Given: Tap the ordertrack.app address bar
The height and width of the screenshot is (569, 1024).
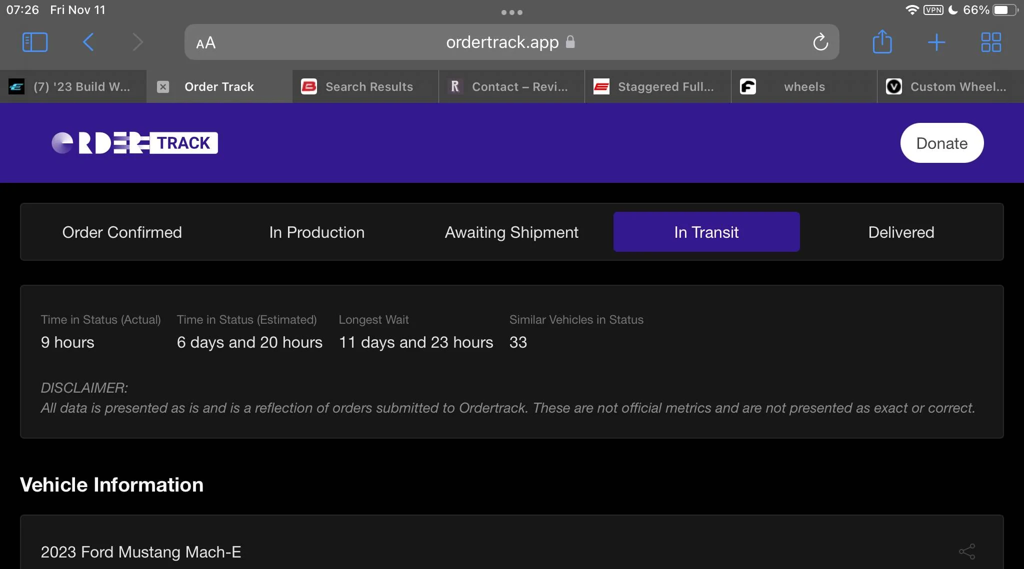Looking at the screenshot, I should click(x=511, y=42).
